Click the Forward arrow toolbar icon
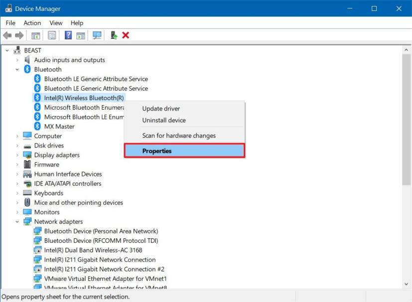This screenshot has height=302, width=412. click(x=19, y=35)
